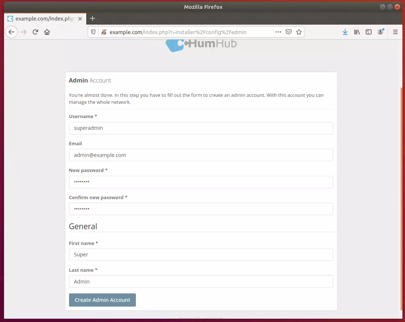405x322 pixels.
Task: Open the Library menu
Action: pos(357,32)
